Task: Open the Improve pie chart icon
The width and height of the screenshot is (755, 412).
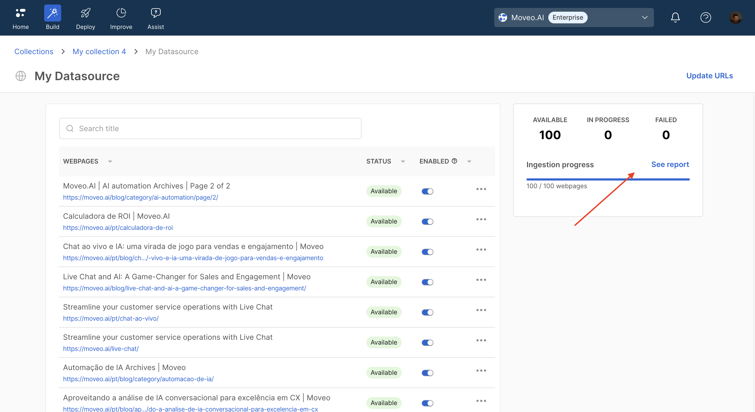Action: click(121, 13)
